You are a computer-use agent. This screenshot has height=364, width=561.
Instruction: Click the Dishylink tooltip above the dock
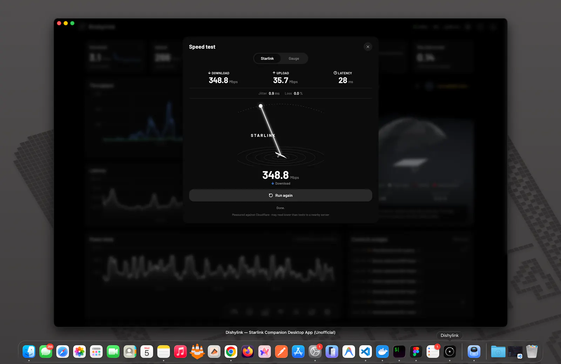click(x=450, y=336)
